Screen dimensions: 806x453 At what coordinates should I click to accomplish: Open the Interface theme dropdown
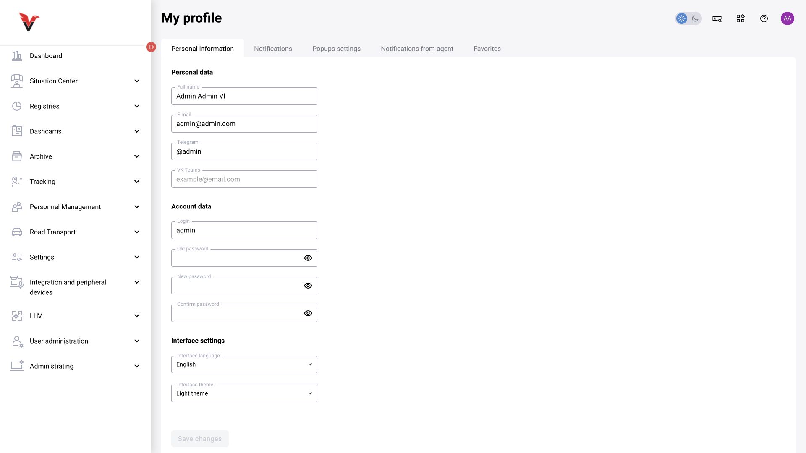click(244, 393)
